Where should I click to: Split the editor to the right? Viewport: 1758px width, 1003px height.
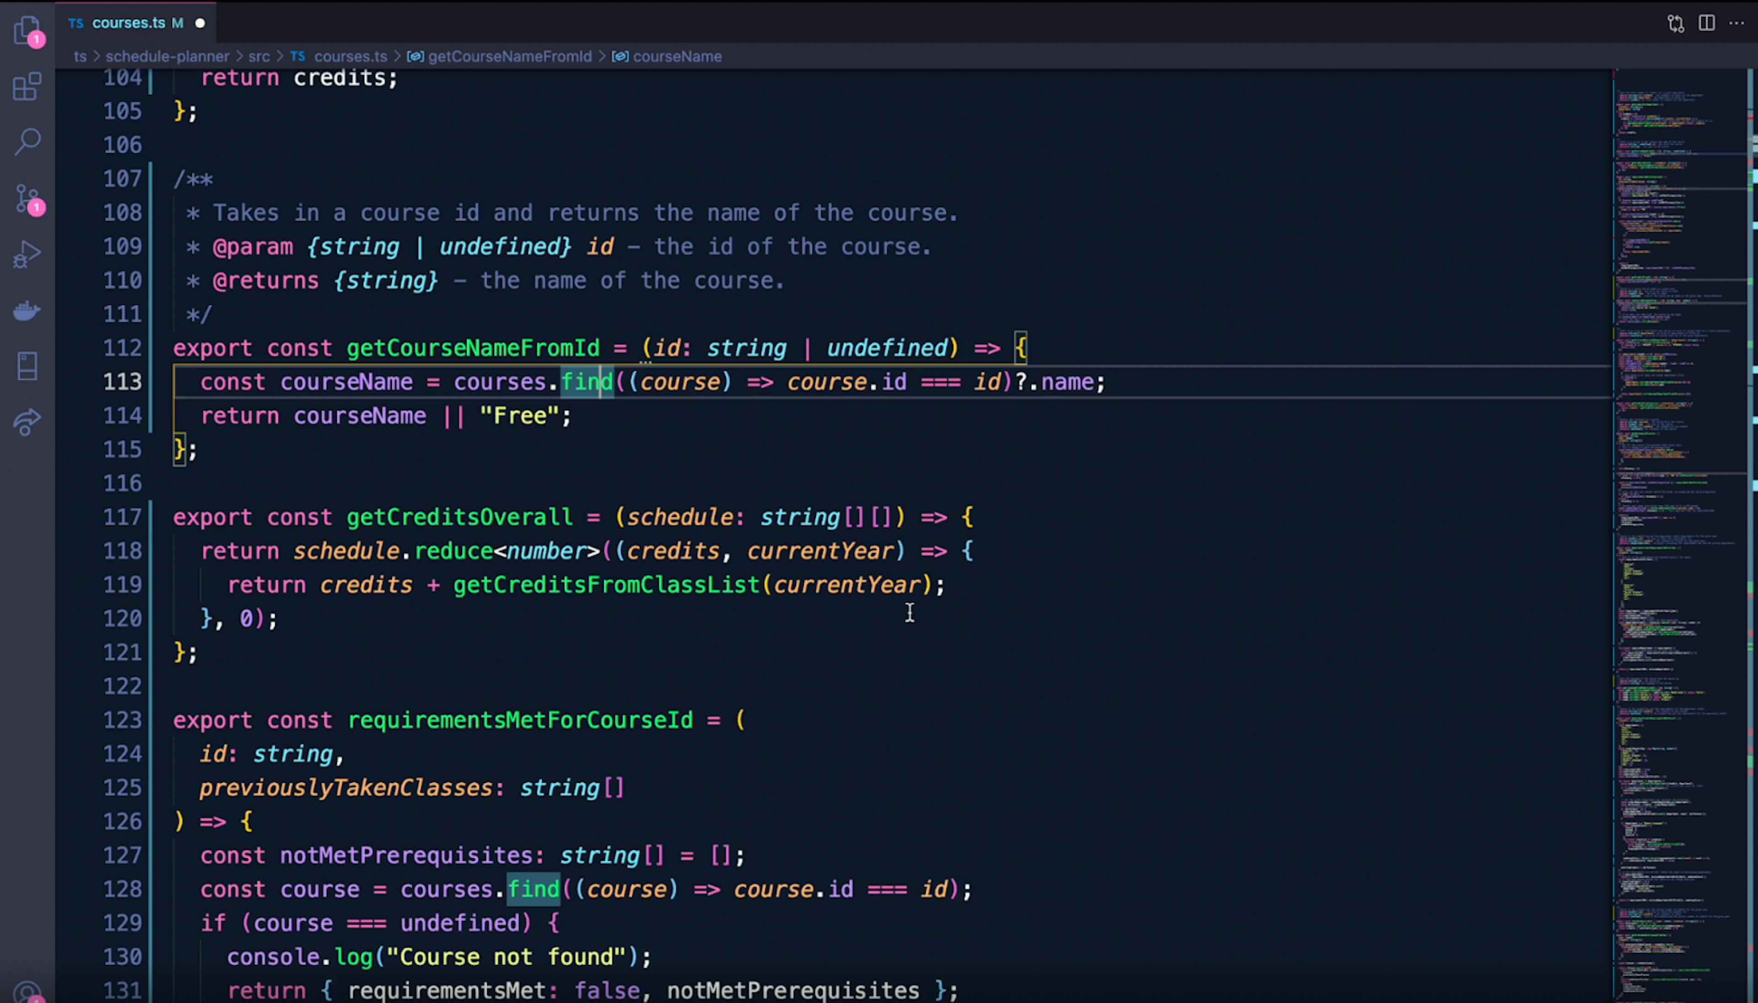click(1706, 23)
